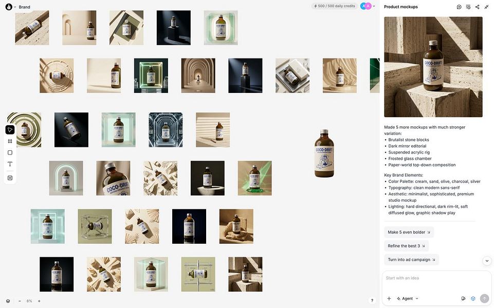This screenshot has width=494, height=308.
Task: Click the 'Product mockups' panel title
Action: [x=401, y=7]
